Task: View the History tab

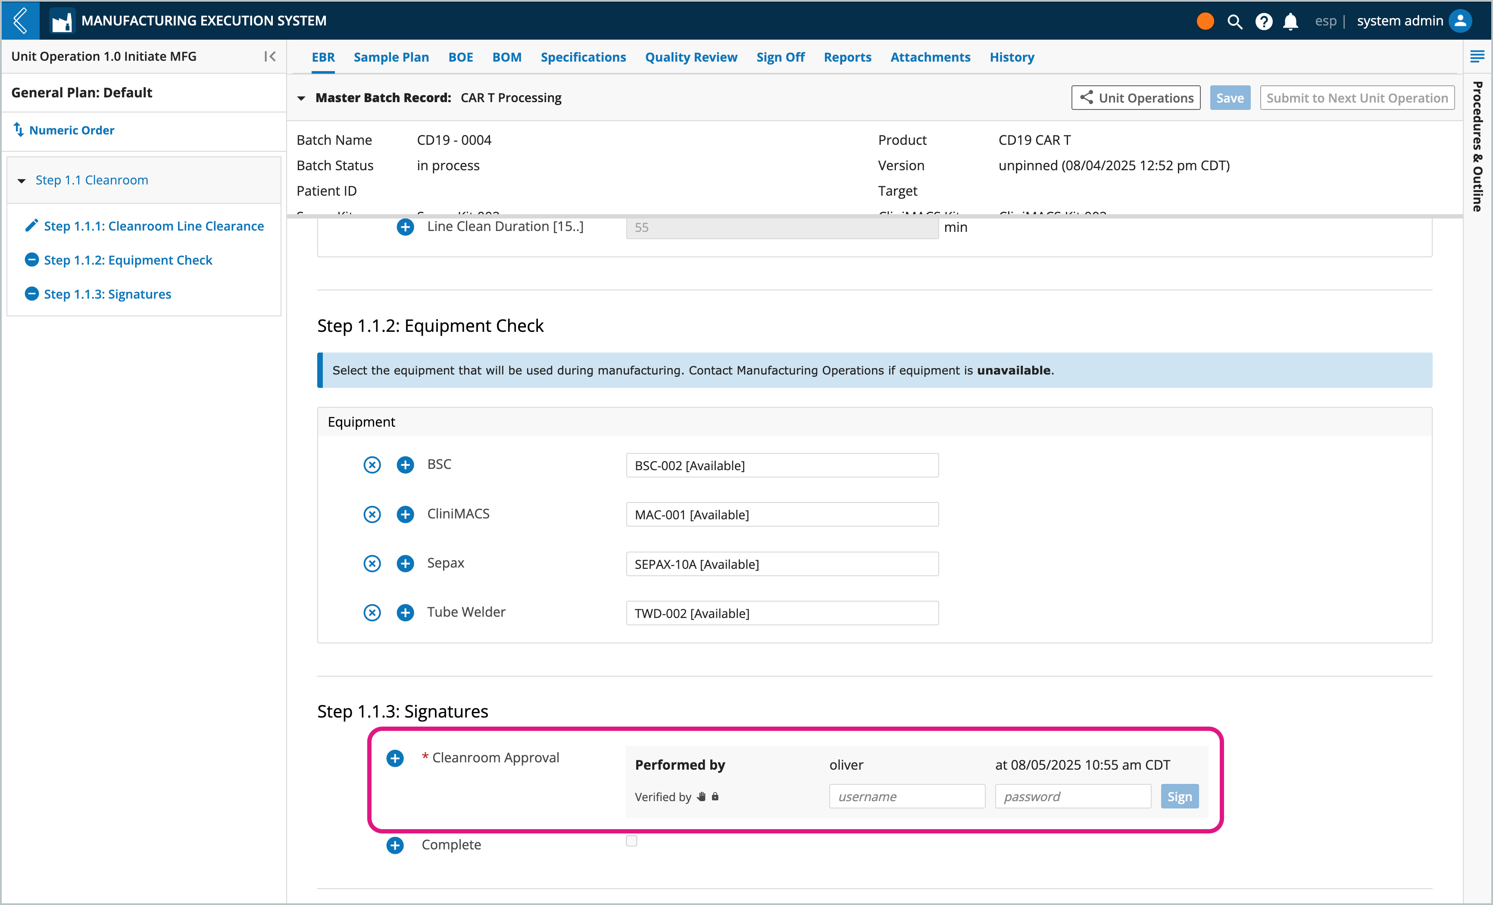Action: 1012,57
